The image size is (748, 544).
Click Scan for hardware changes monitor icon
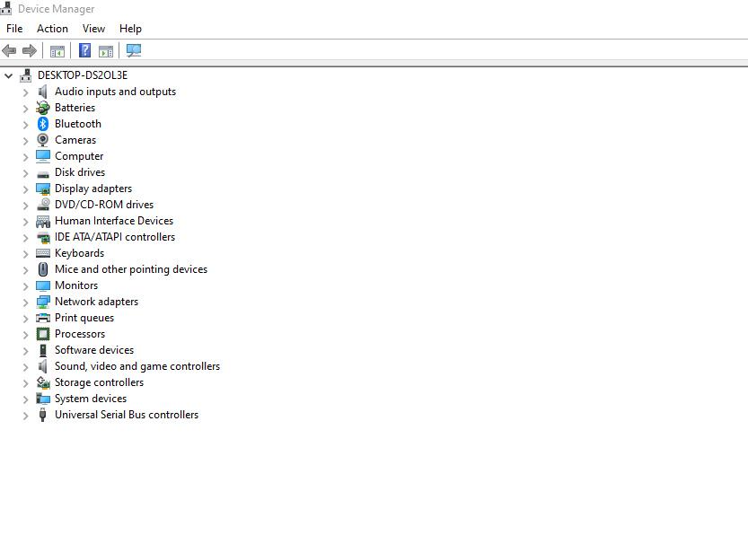tap(134, 50)
